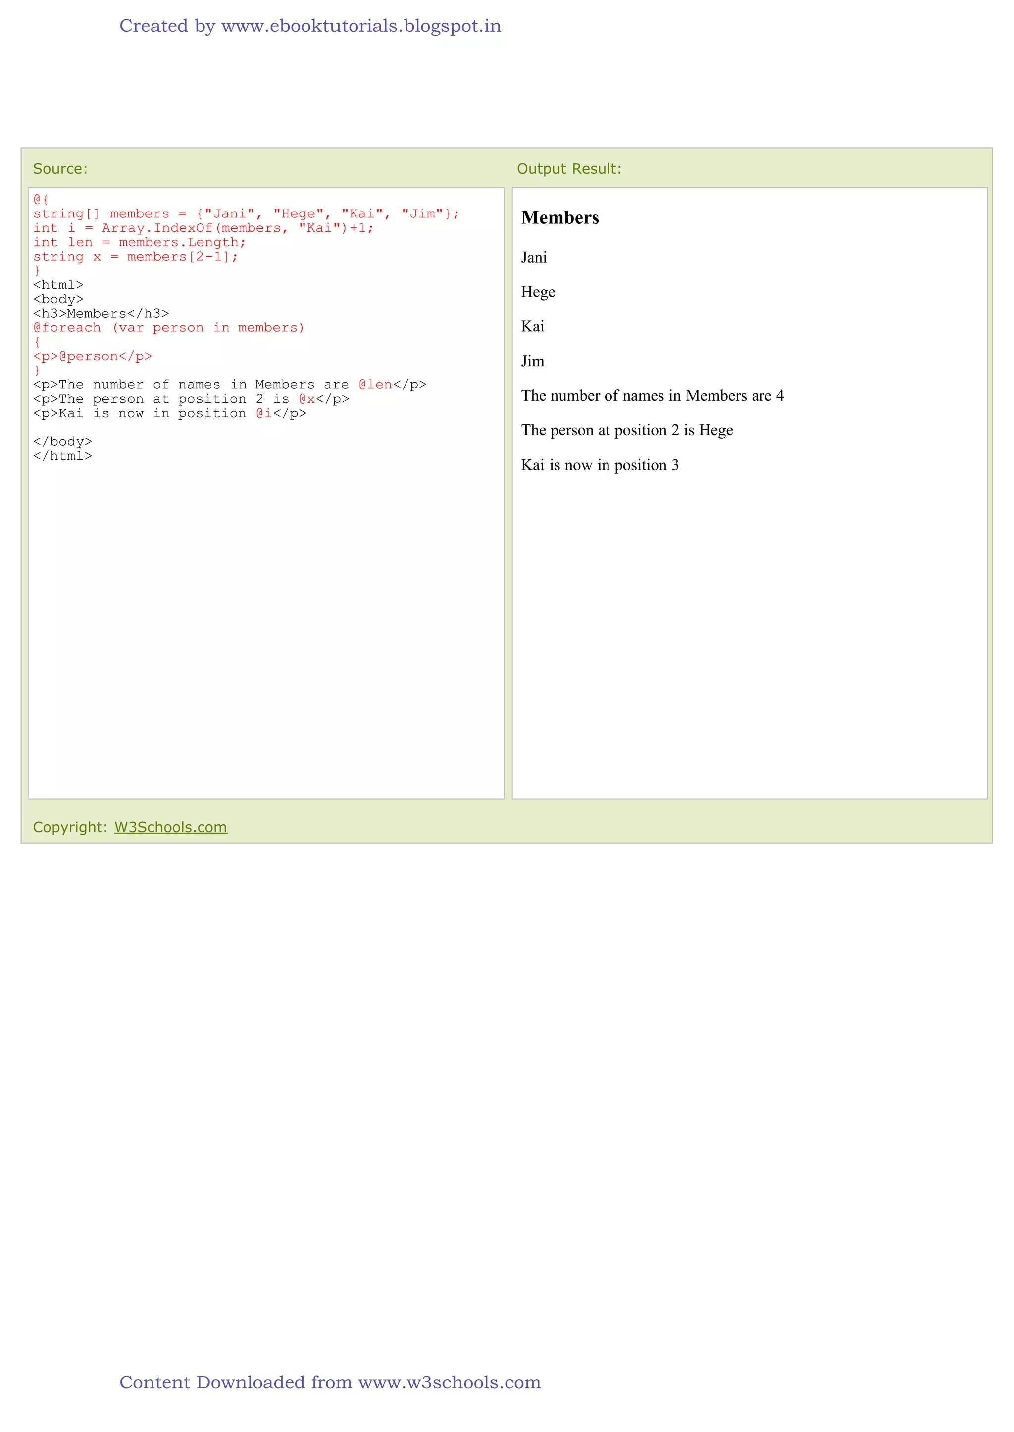Click the source line containing '@len'
The image size is (1014, 1432).
pyautogui.click(x=230, y=385)
